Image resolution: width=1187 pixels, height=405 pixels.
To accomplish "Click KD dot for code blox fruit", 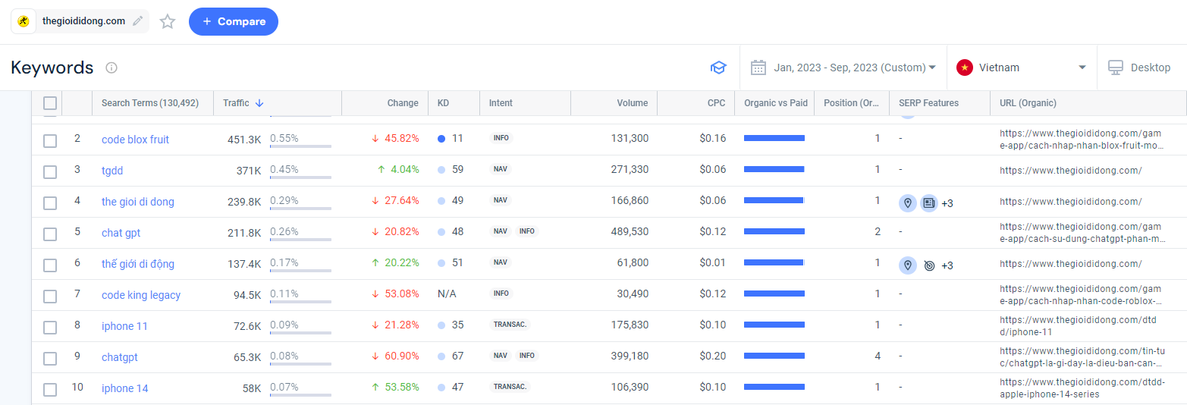I will [x=441, y=139].
